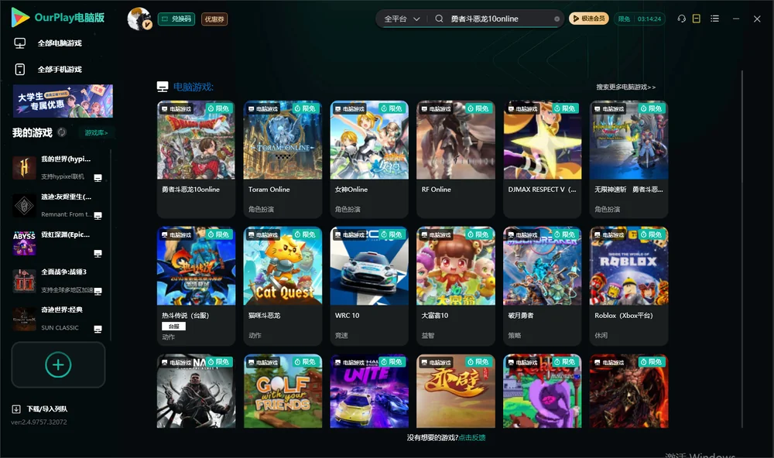
Task: Click the PC icon beside 全面战争:战锤3
Action: (98, 291)
